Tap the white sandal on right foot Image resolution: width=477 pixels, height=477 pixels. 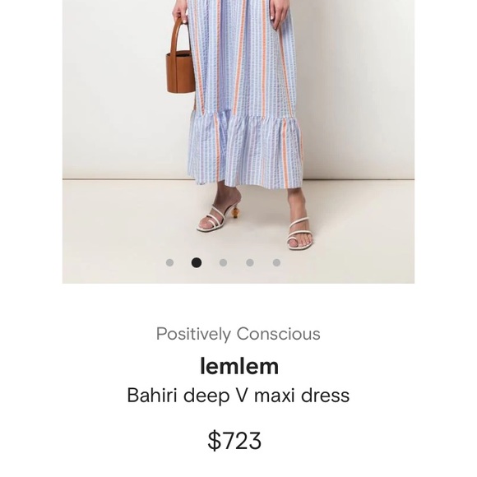click(x=300, y=234)
